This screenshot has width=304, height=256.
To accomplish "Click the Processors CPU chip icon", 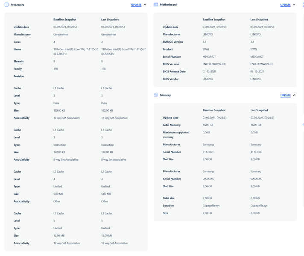I will 6,5.
